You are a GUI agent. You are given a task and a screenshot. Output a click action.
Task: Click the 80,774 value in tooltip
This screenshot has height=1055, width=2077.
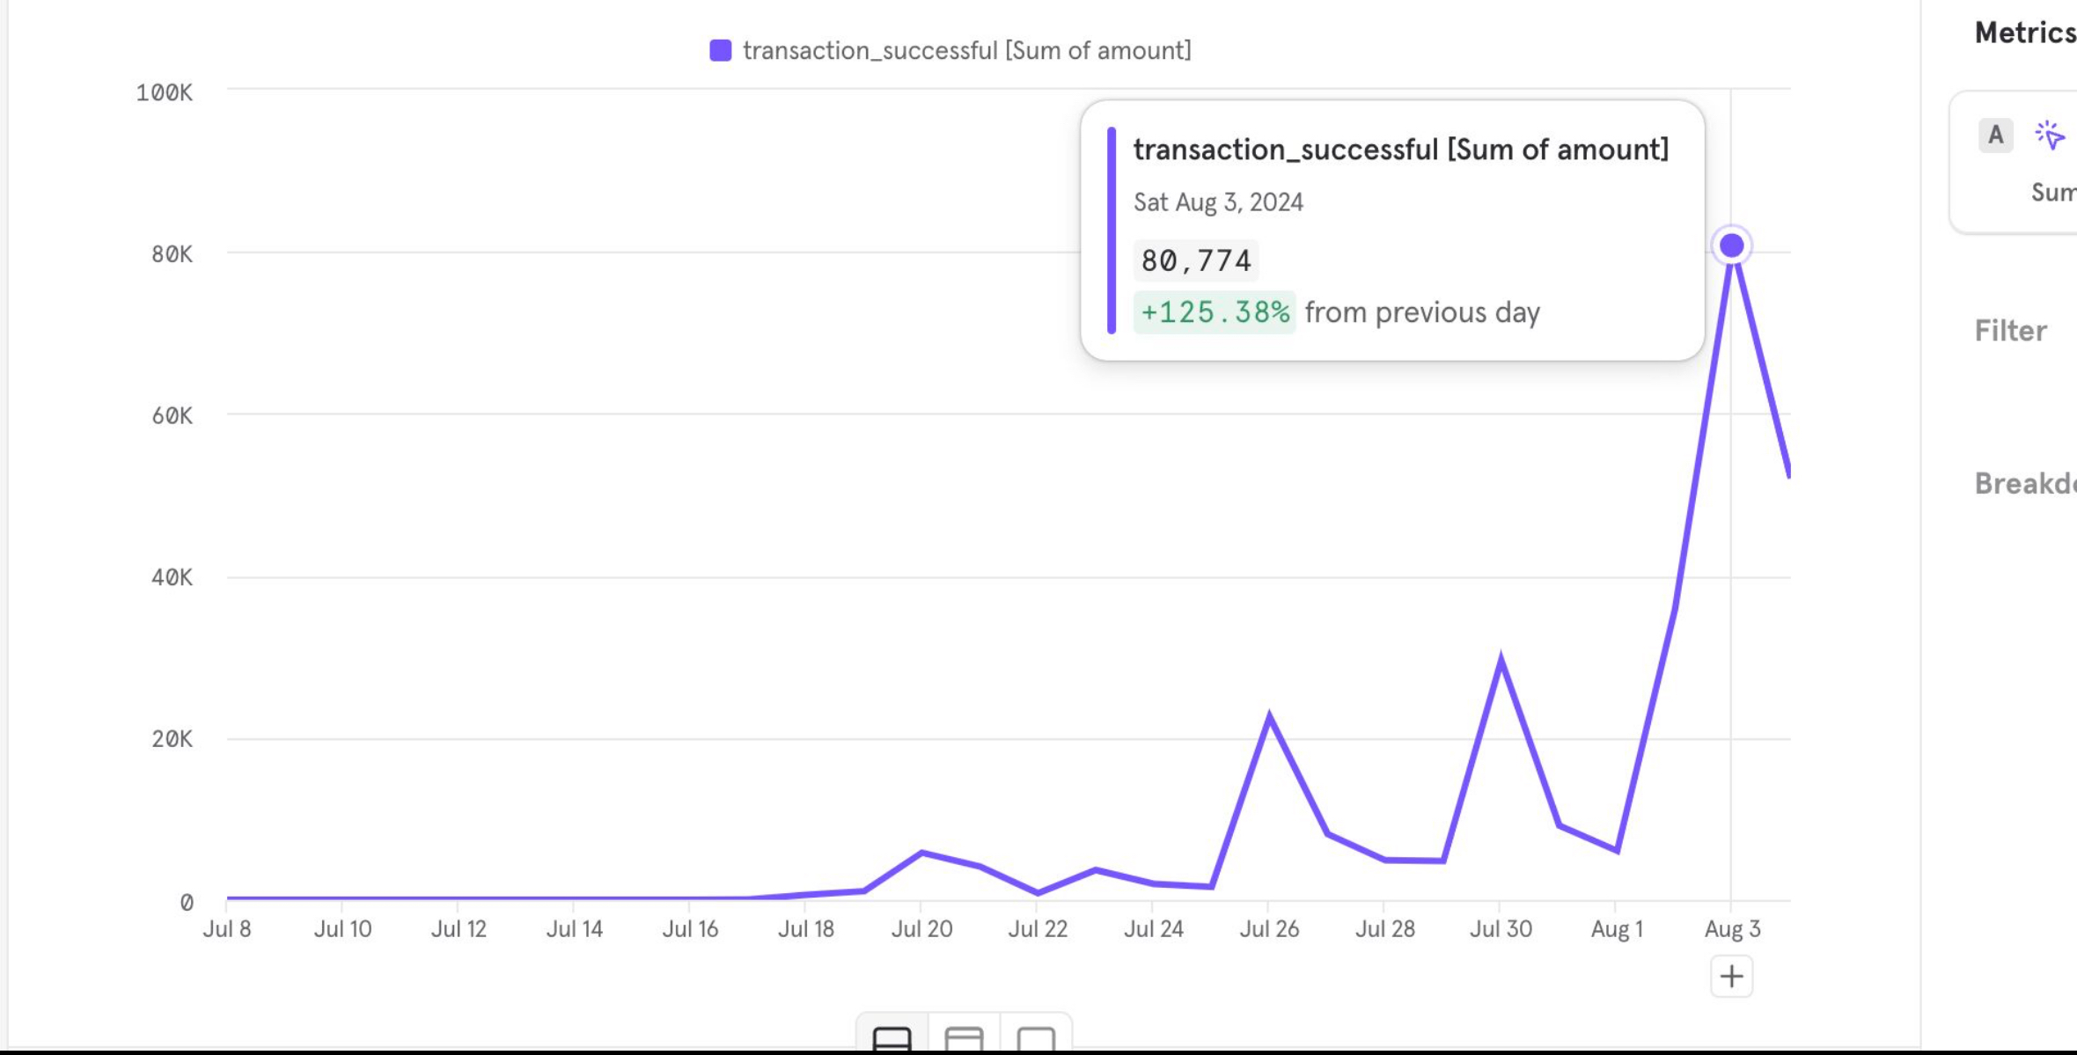pyautogui.click(x=1195, y=260)
